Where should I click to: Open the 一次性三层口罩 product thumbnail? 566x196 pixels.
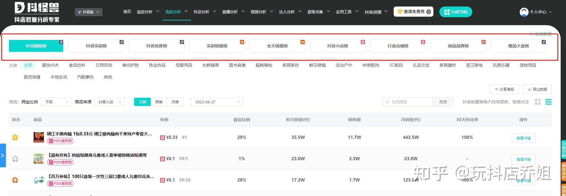pyautogui.click(x=39, y=180)
